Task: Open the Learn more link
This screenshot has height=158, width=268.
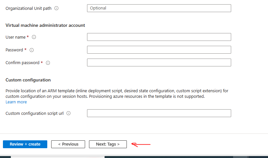Action: coord(16,102)
